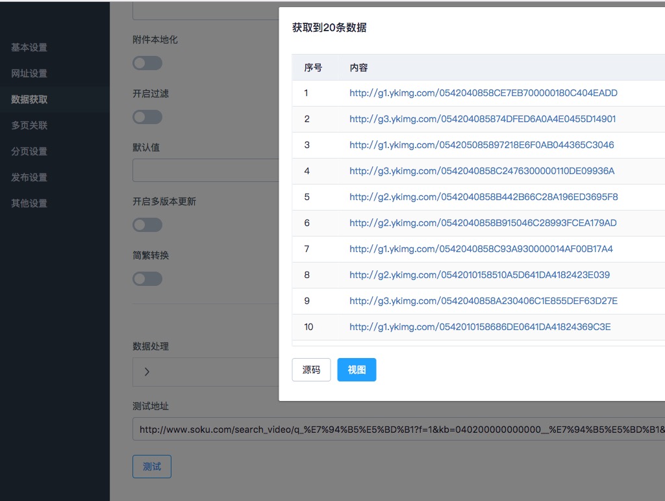Viewport: 665px width, 501px height.
Task: Open row 2 link ending 0455D14901
Action: [483, 119]
